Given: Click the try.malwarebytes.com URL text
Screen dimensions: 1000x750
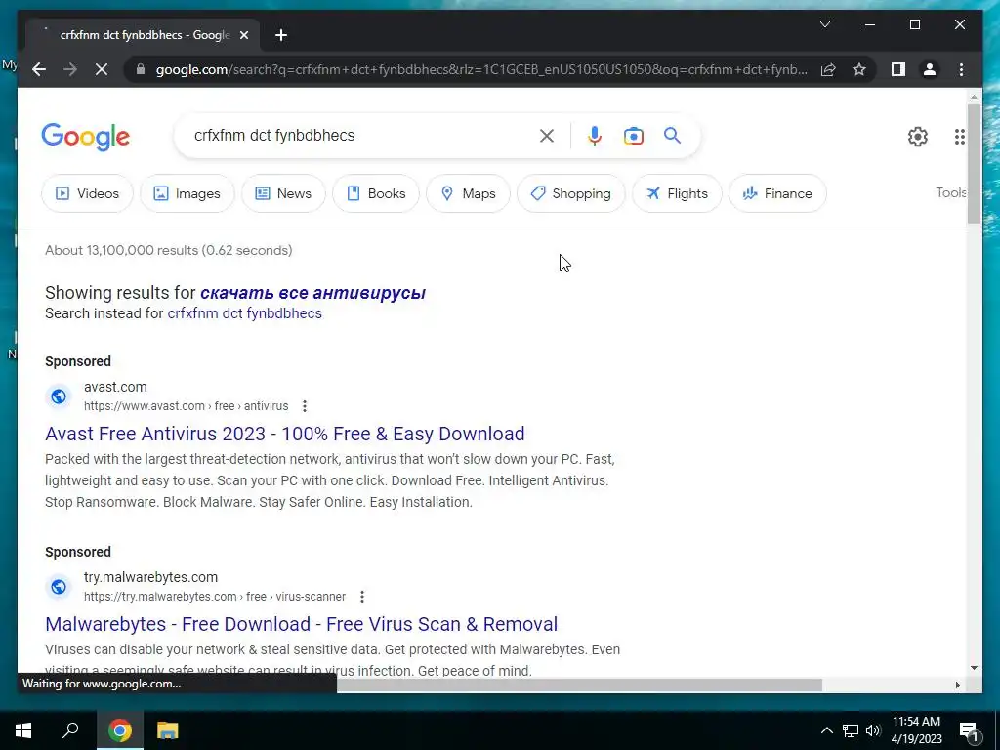Looking at the screenshot, I should pyautogui.click(x=214, y=597).
